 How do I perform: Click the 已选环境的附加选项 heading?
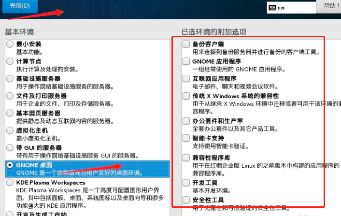214,32
